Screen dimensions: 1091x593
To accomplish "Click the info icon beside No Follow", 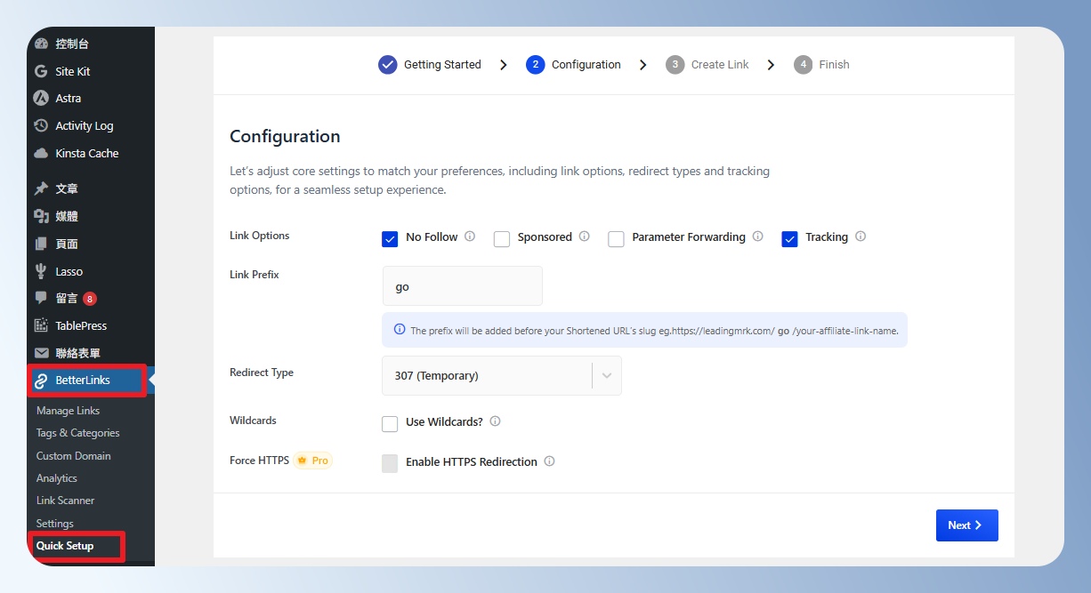I will tap(470, 236).
